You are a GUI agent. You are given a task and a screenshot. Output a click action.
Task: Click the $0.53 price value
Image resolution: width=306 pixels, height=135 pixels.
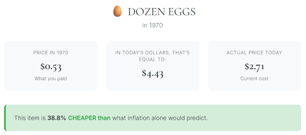pyautogui.click(x=51, y=67)
